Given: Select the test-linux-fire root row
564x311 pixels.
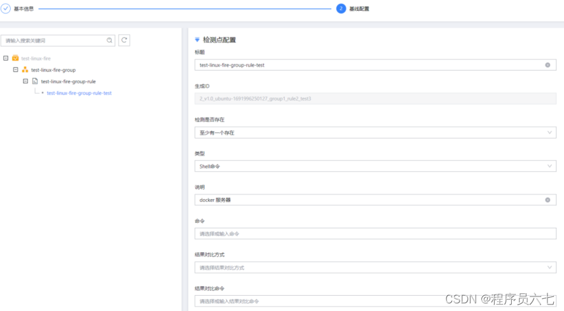Looking at the screenshot, I should coord(36,59).
